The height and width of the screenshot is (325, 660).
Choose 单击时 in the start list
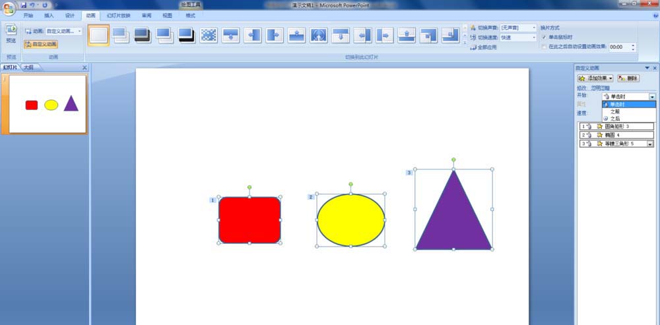pos(629,104)
